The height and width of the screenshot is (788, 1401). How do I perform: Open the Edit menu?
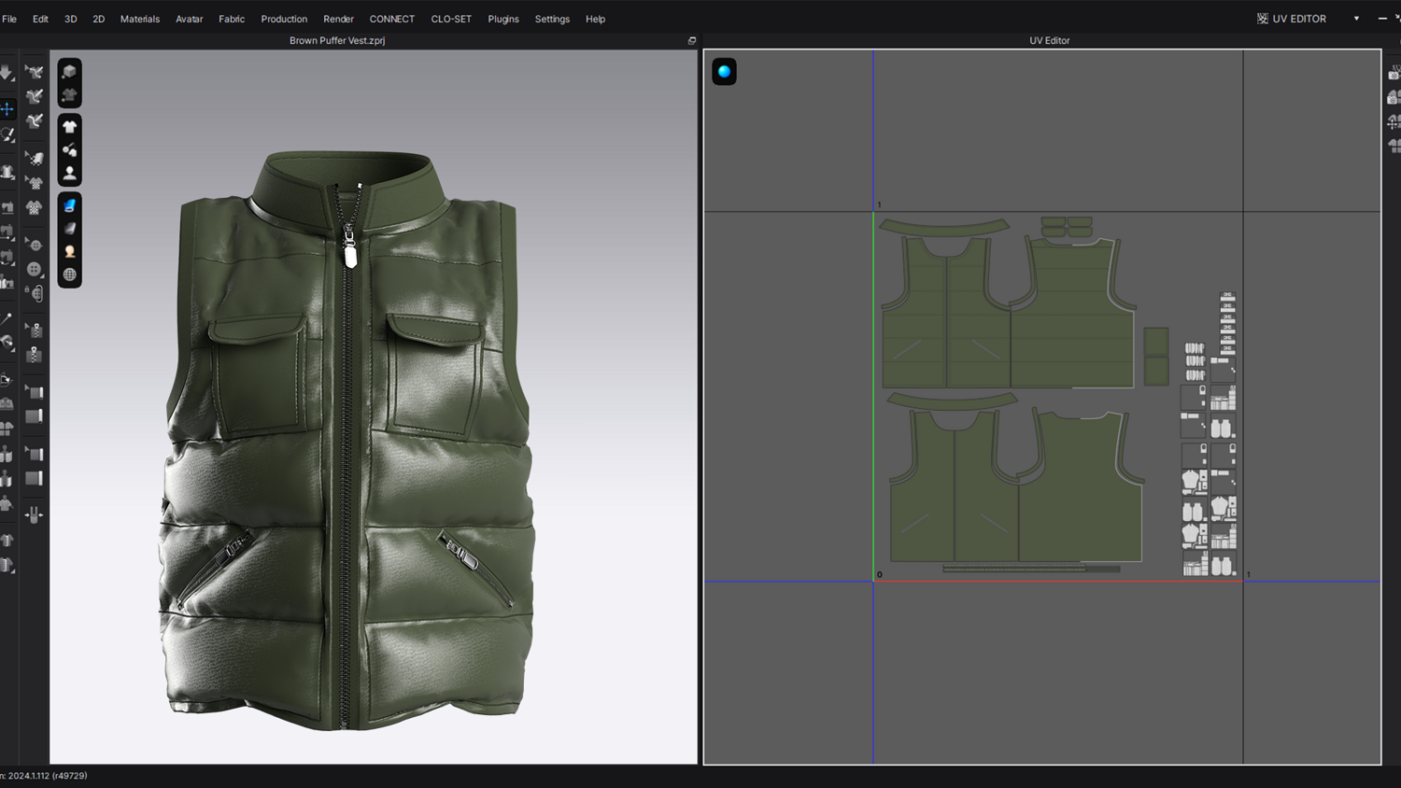[x=40, y=19]
